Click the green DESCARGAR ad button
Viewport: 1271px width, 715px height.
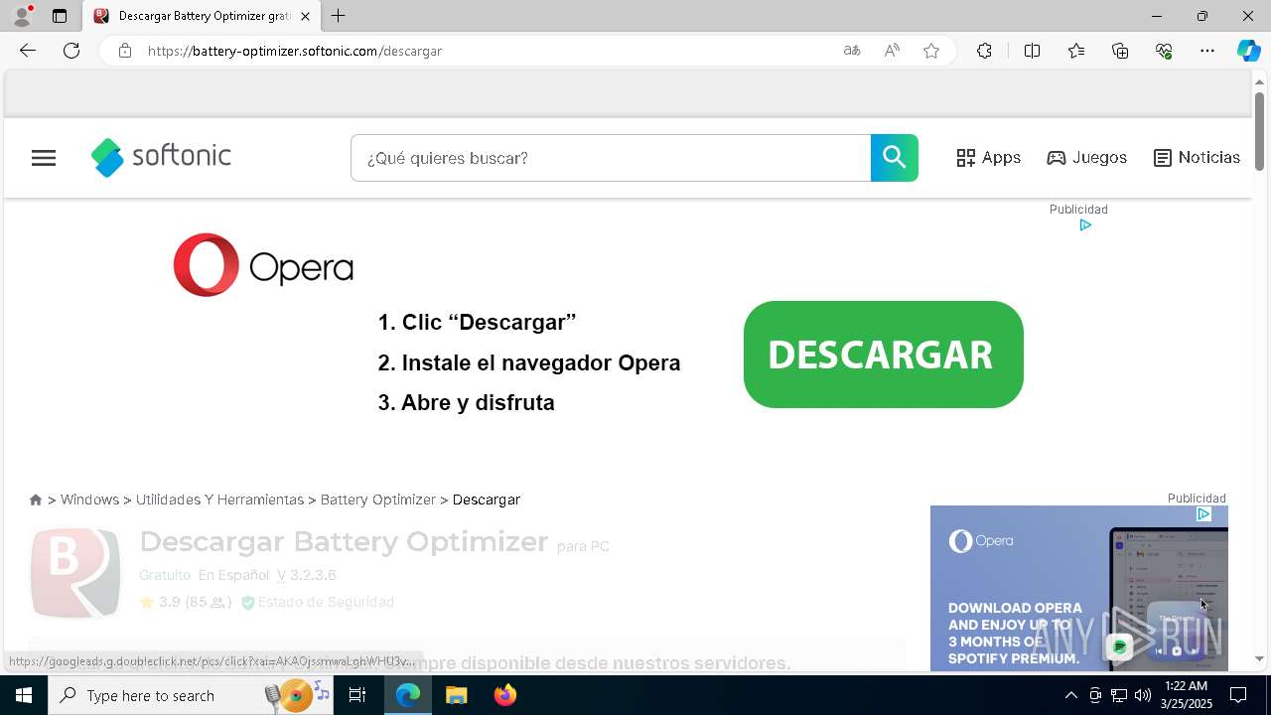(x=883, y=355)
